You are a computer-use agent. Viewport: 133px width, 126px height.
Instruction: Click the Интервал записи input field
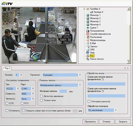(63, 91)
